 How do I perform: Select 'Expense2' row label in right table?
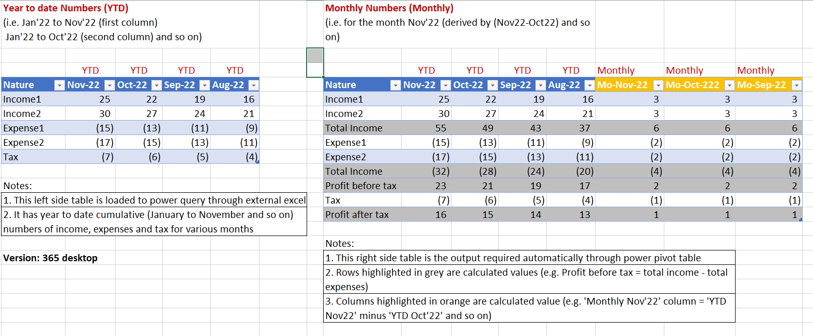tap(345, 157)
